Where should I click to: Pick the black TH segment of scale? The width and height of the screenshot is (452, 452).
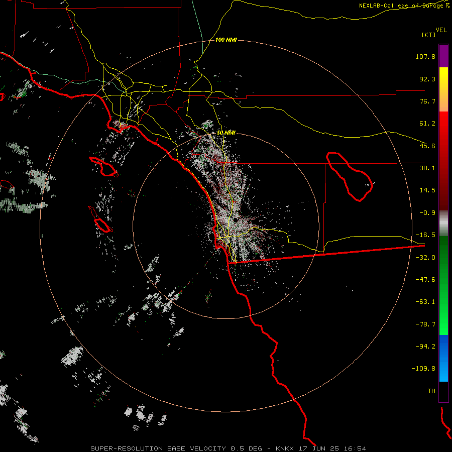click(443, 391)
